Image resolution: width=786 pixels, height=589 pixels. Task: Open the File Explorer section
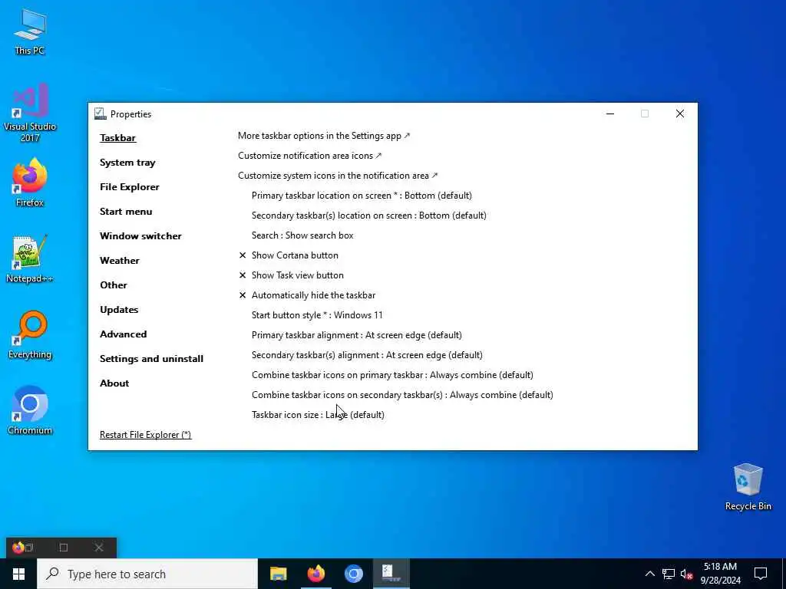tap(129, 187)
